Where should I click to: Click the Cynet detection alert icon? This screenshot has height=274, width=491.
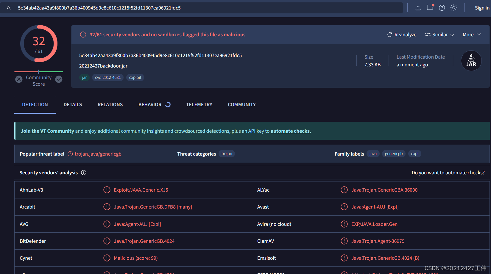pyautogui.click(x=107, y=258)
